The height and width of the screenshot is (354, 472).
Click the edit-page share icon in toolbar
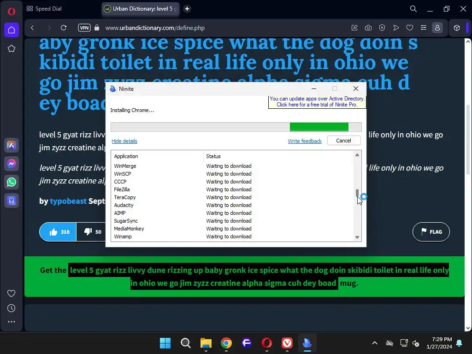(354, 28)
